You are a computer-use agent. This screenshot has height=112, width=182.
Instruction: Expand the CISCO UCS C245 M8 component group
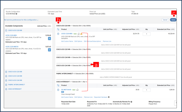tap(6, 80)
